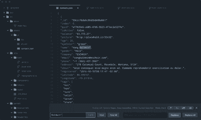
Task: Click highlighted Baldwin match in name line
Action: click(x=85, y=48)
